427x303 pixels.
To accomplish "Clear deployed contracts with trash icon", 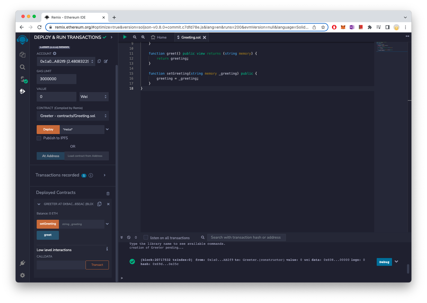I will [x=108, y=193].
